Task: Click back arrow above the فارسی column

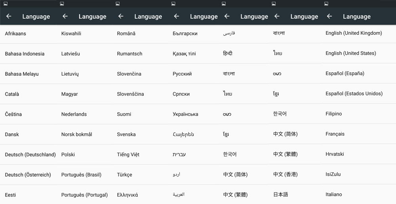Action: click(227, 17)
